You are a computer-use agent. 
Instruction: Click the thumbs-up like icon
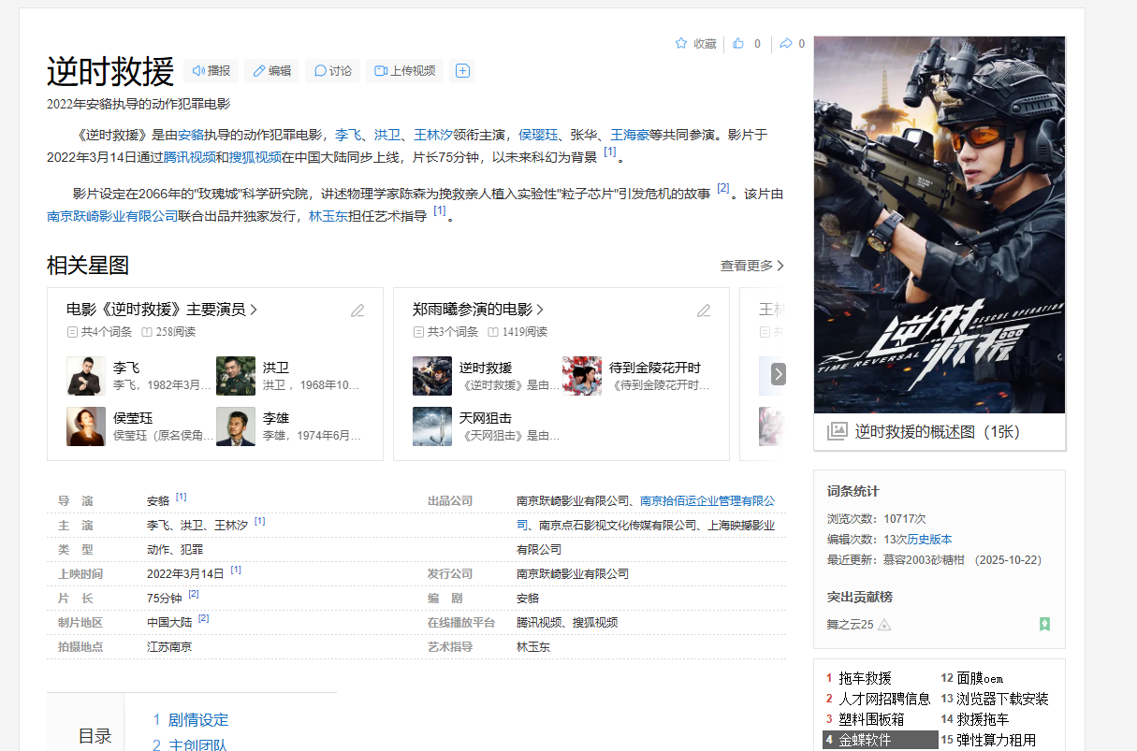point(738,43)
